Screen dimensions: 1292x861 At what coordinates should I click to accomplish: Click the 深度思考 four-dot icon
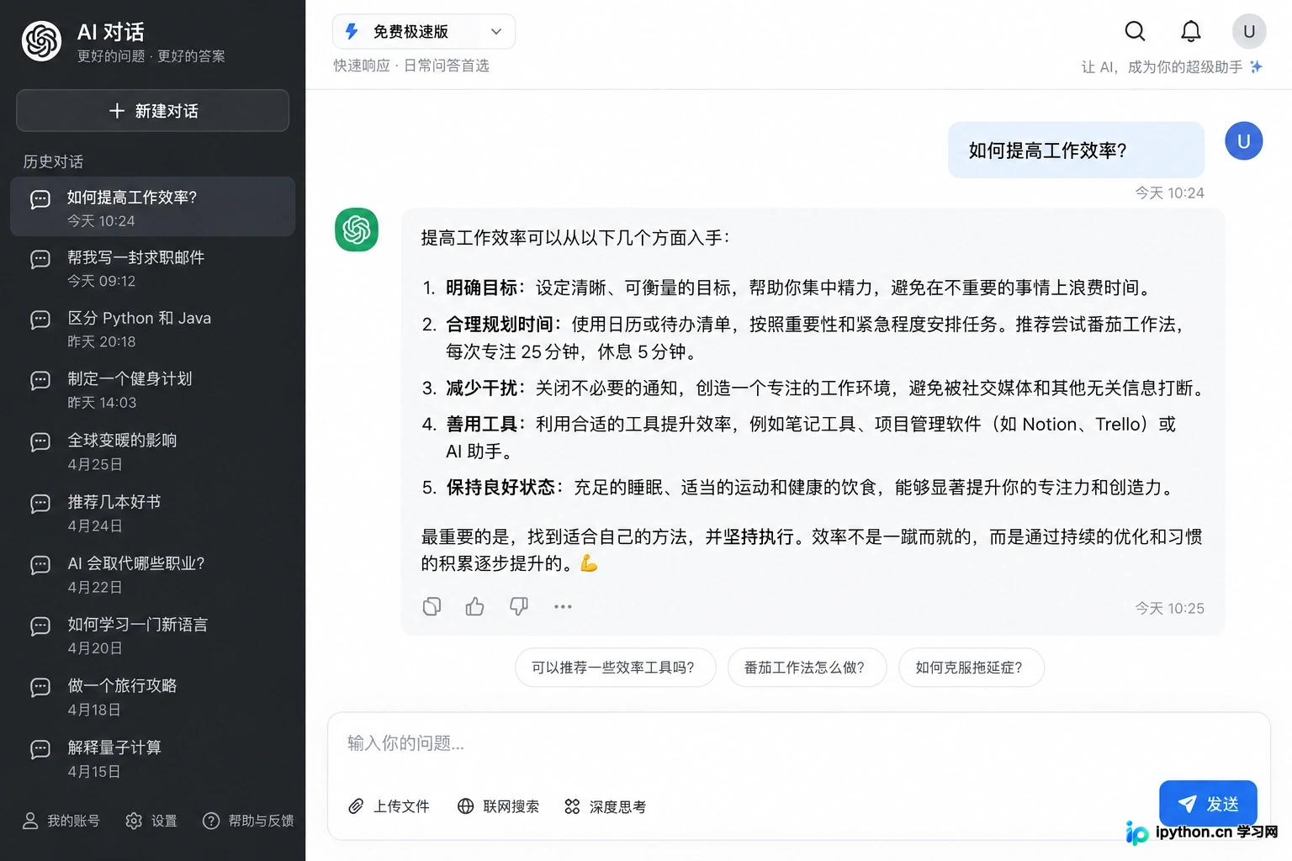click(x=572, y=807)
